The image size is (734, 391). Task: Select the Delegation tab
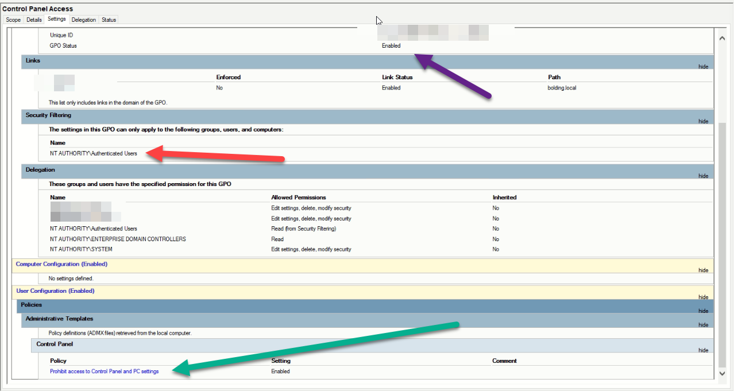pyautogui.click(x=83, y=19)
